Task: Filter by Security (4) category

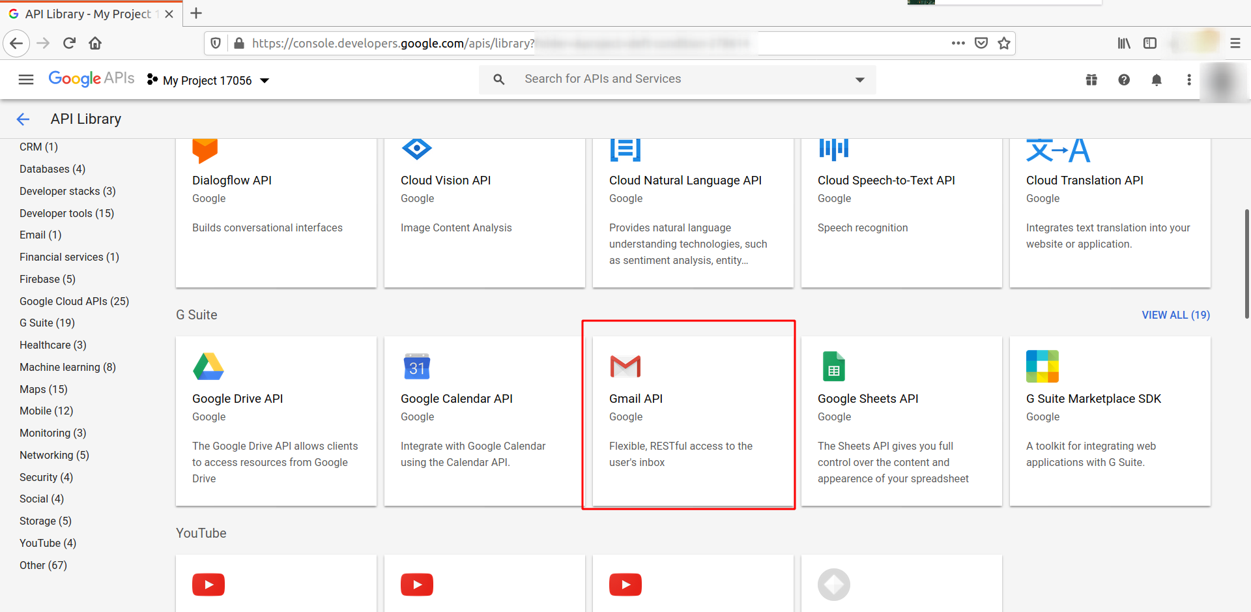Action: coord(46,478)
